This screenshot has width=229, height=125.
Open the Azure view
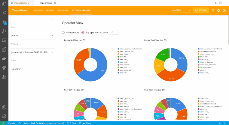click(4, 77)
